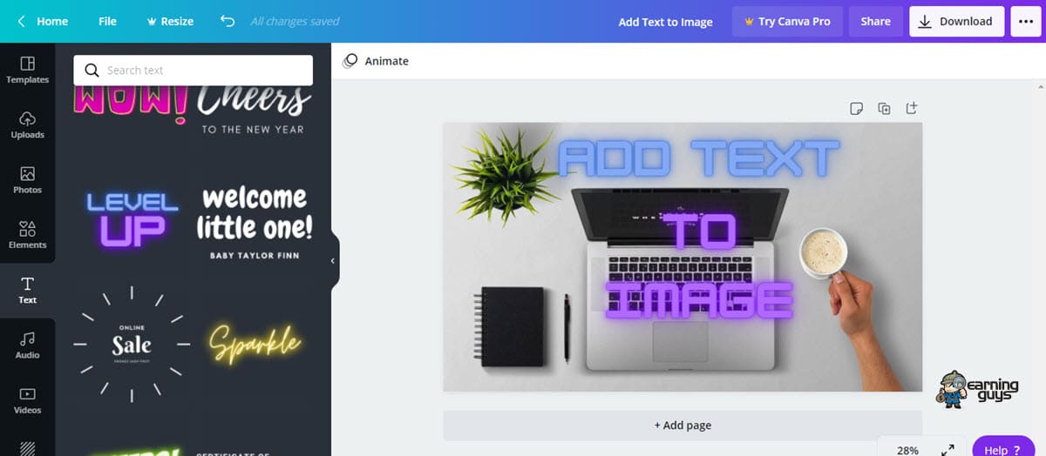Open the Share dialog
1046x456 pixels.
tap(875, 21)
